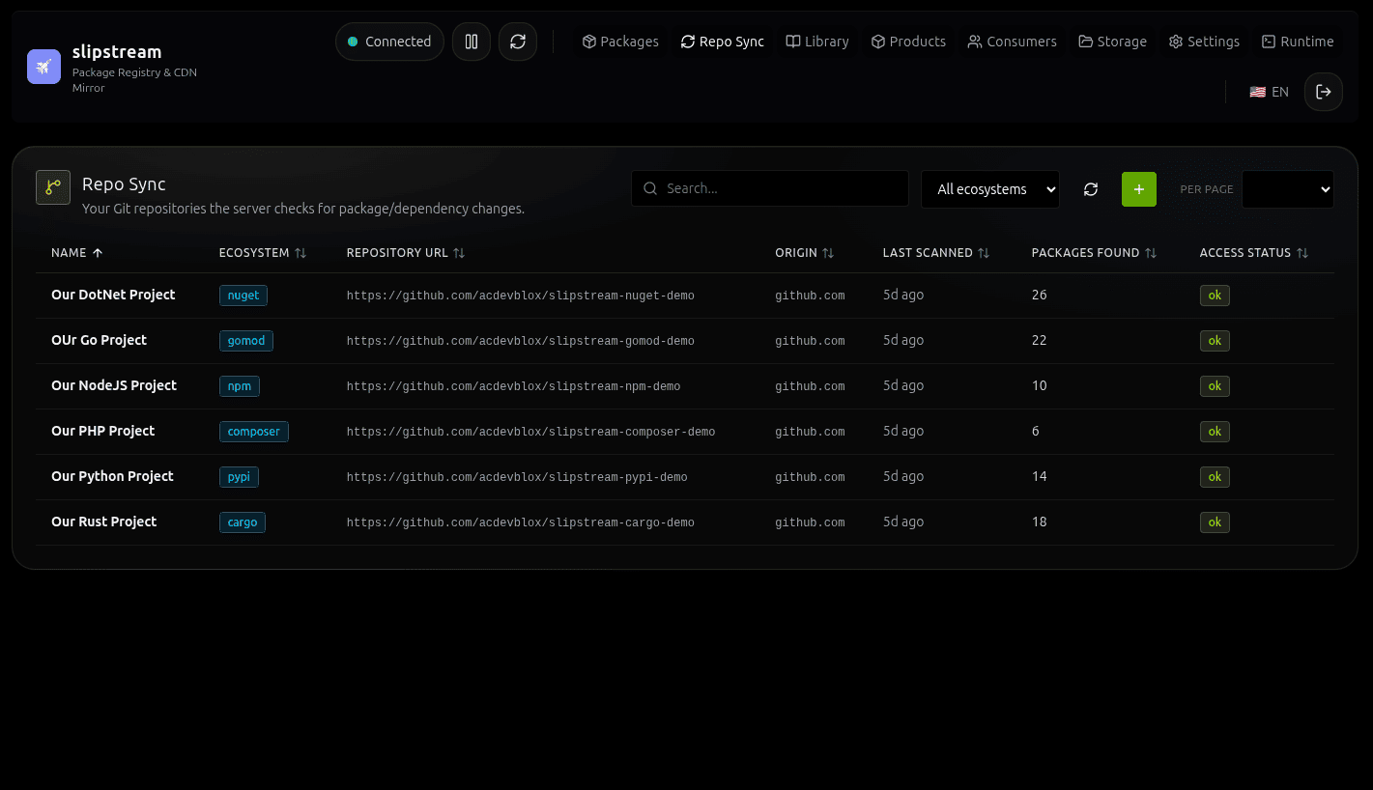The height and width of the screenshot is (790, 1373).
Task: Open the All ecosystems dropdown
Action: [x=990, y=189]
